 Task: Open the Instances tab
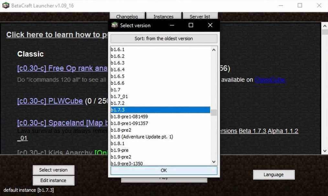pyautogui.click(x=163, y=16)
